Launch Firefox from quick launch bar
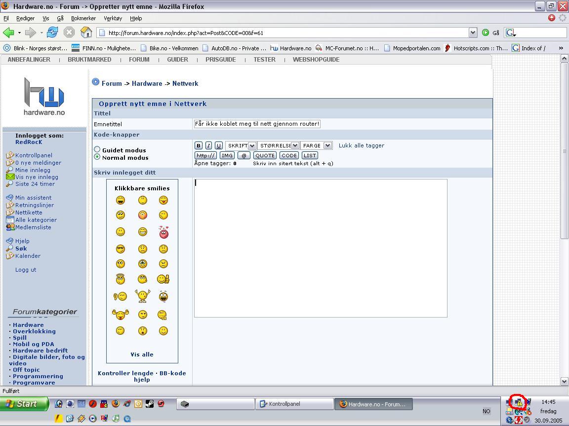Image resolution: width=569 pixels, height=426 pixels. click(x=116, y=403)
